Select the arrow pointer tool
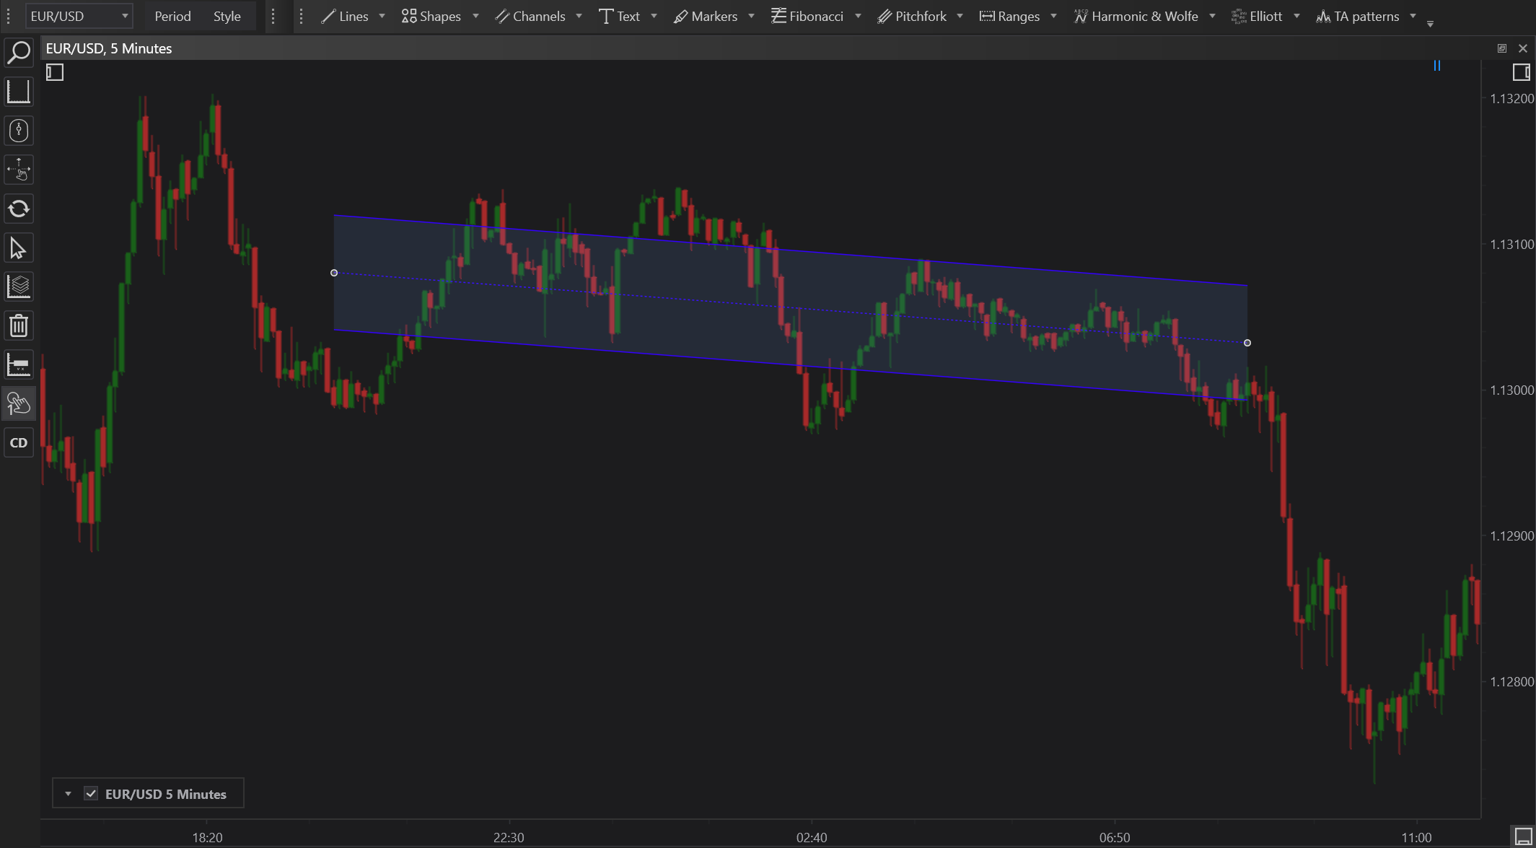Image resolution: width=1536 pixels, height=848 pixels. pos(19,248)
